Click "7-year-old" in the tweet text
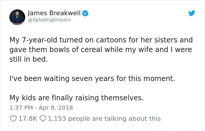This screenshot has width=205, height=131. tap(40, 40)
